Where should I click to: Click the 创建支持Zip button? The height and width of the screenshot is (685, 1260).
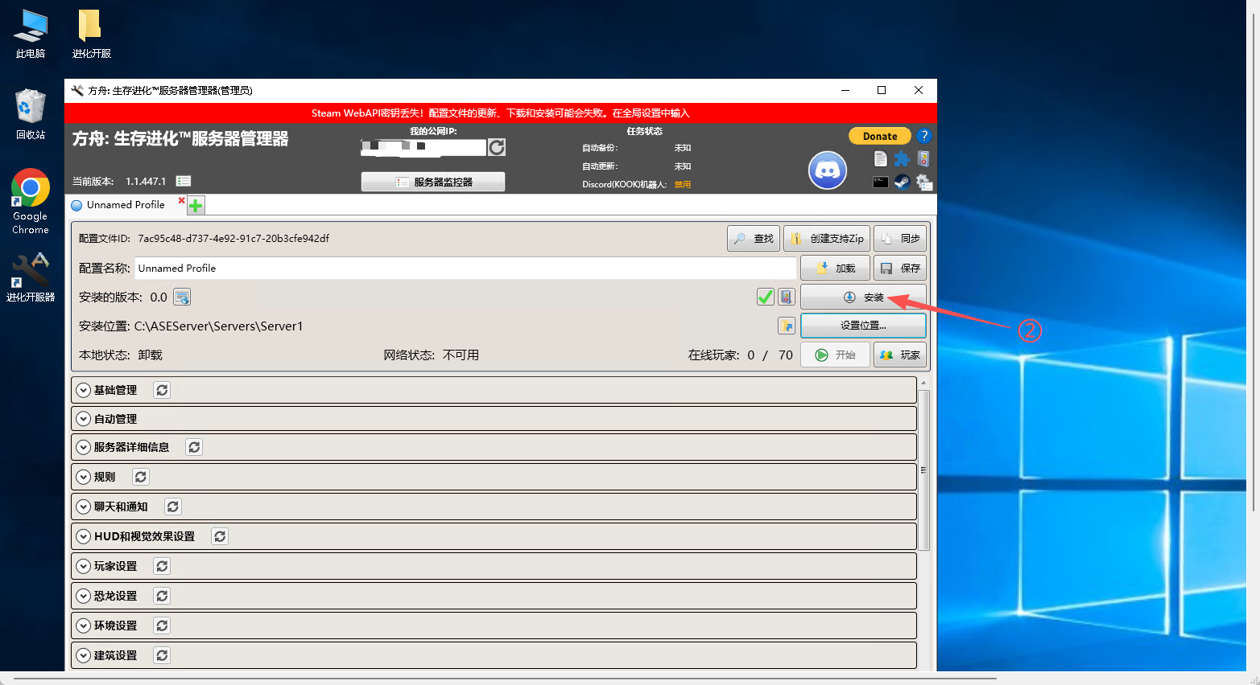coord(827,239)
